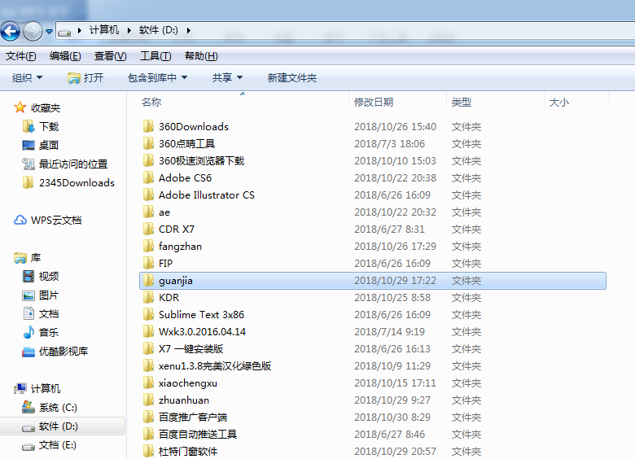The image size is (635, 459).
Task: Expand the 包含到库中 dropdown
Action: pyautogui.click(x=158, y=77)
